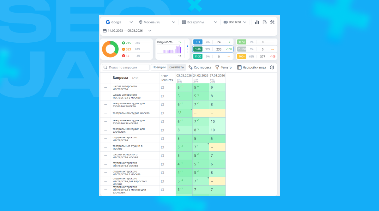Toggle the Все теги switch icon
The image size is (379, 211).
coord(226,22)
